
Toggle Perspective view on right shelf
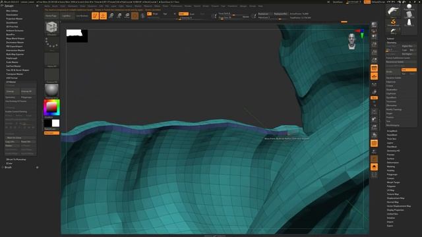374,68
